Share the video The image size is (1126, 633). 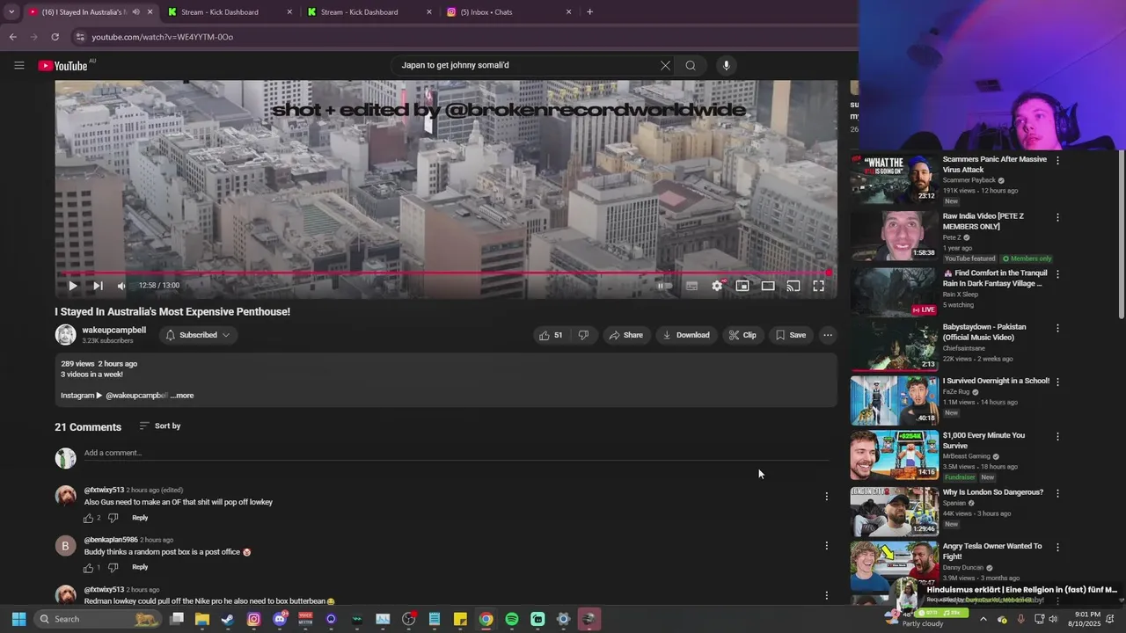coord(626,335)
